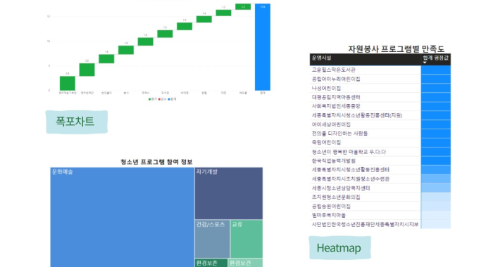Select the 세종특별자치시조치원청소년수련관 row

coord(380,179)
